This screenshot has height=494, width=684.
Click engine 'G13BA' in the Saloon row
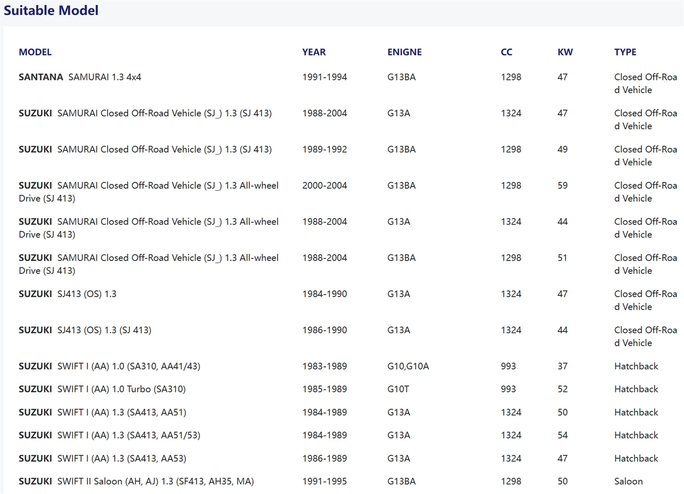[401, 481]
